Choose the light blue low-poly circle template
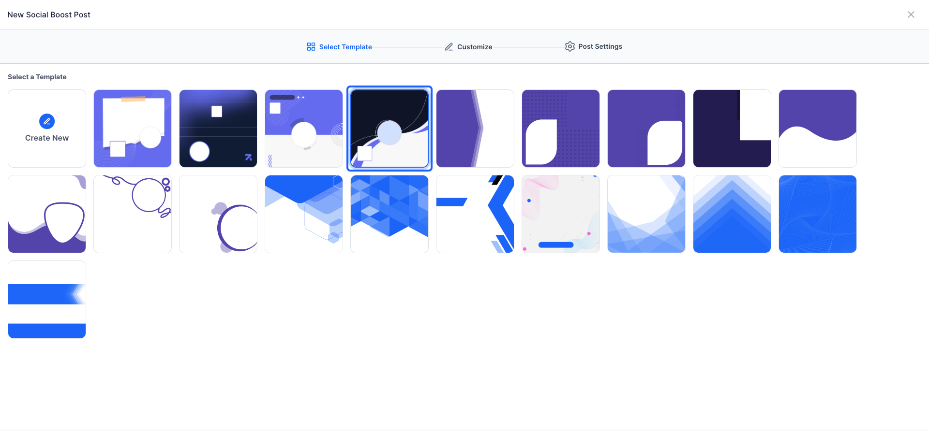 point(646,214)
